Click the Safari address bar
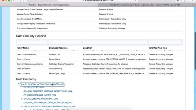Image resolution: width=196 pixels, height=110 pixels. (98, 1)
